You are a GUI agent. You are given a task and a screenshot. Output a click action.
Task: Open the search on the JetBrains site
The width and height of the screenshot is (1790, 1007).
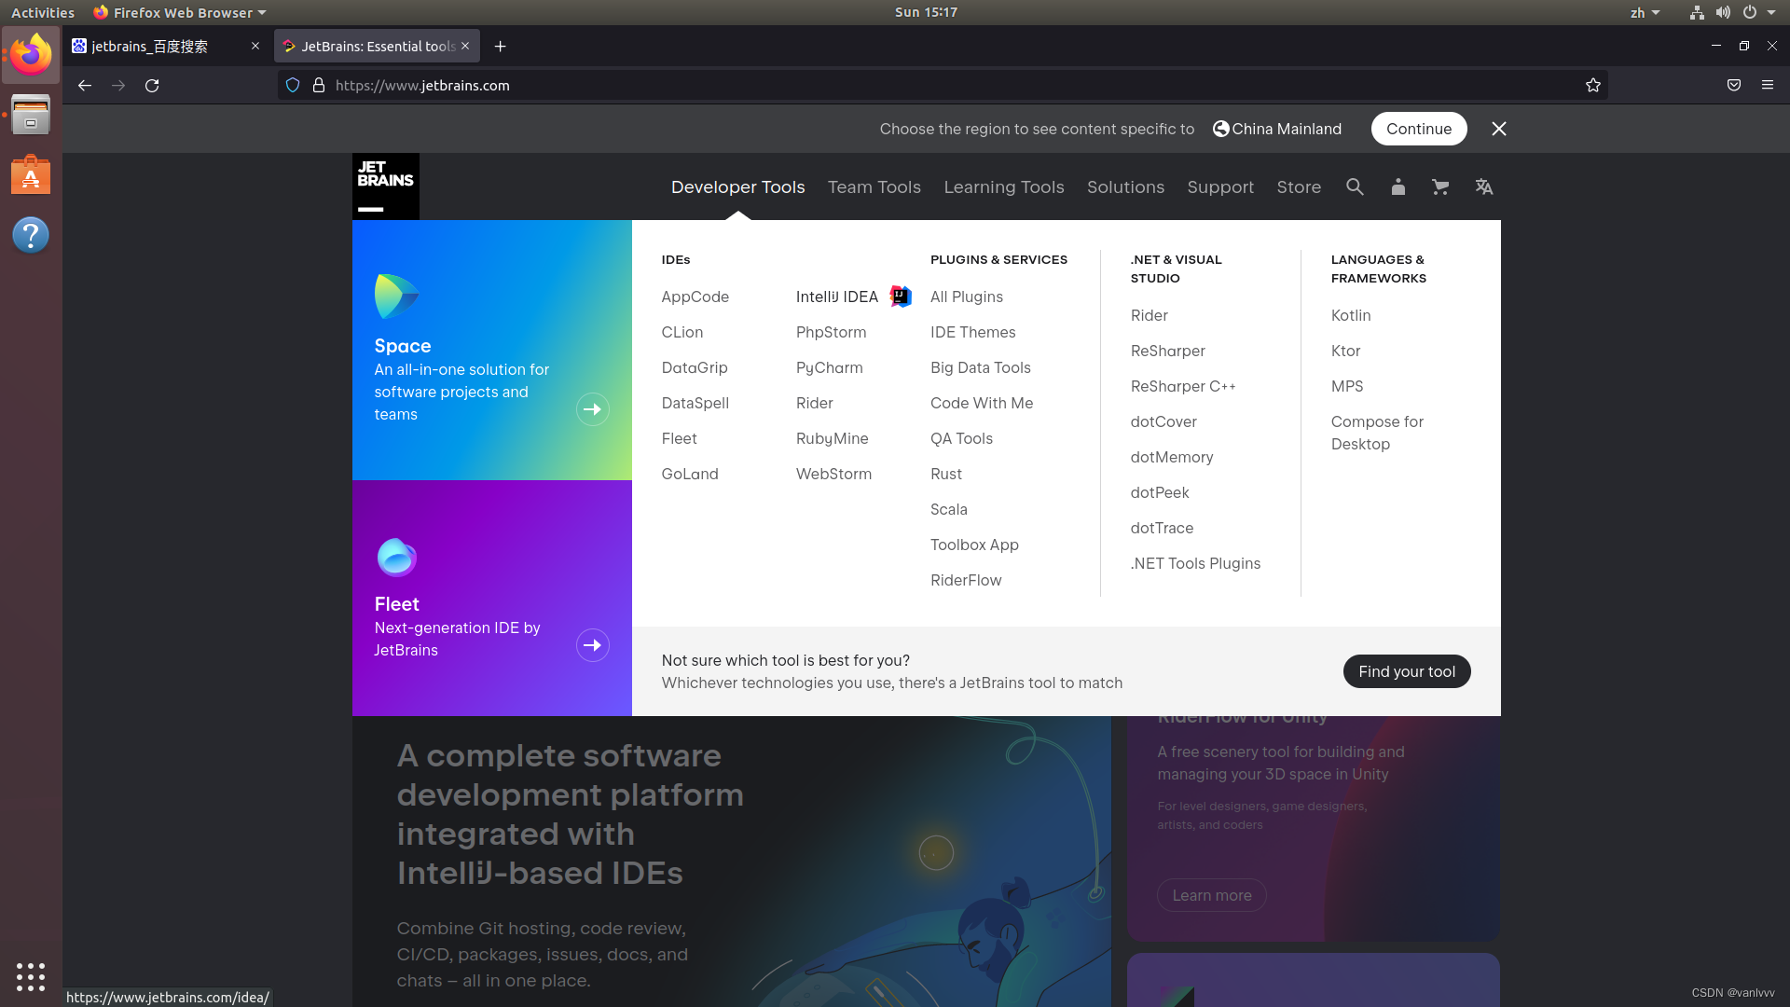(1355, 186)
